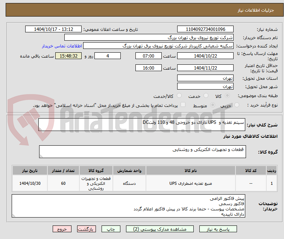Select the کالا radio button
Viewport: 284px width, 239px height.
click(227, 96)
